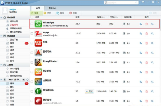
Task: Click the refresh button at toolbar right
Action: (x=153, y=13)
